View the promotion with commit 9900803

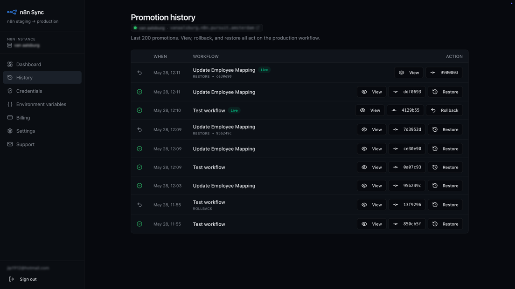[409, 73]
